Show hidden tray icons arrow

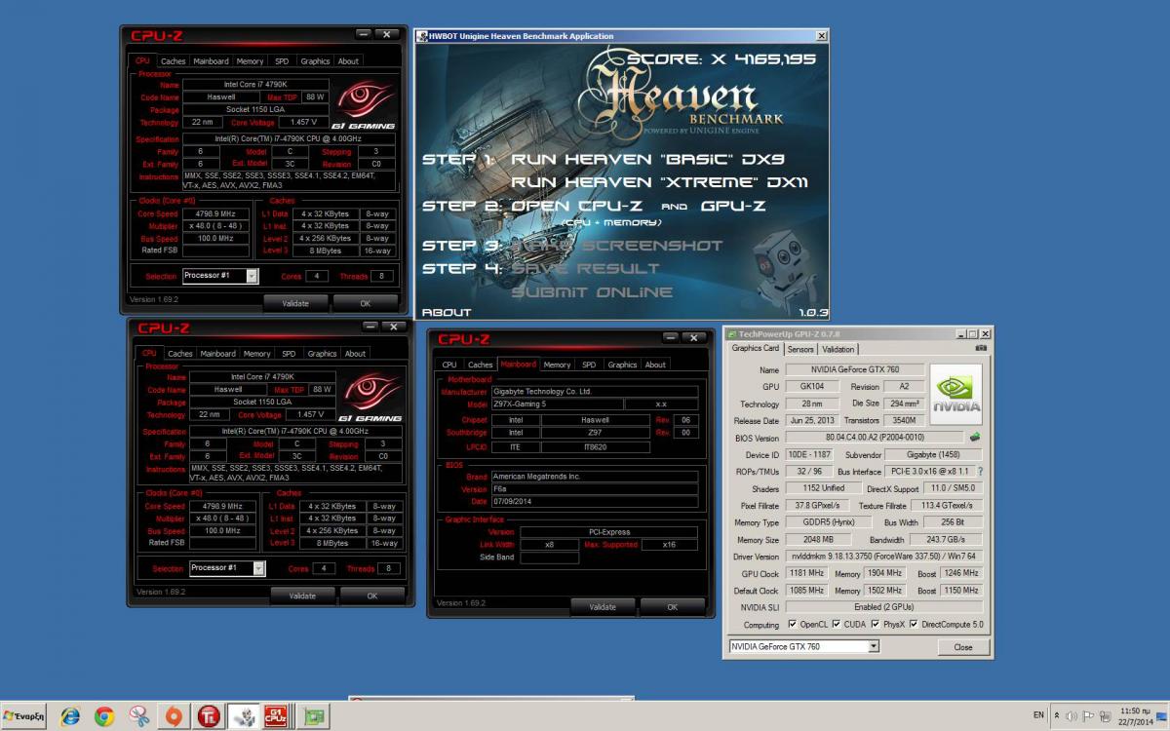click(x=1057, y=715)
